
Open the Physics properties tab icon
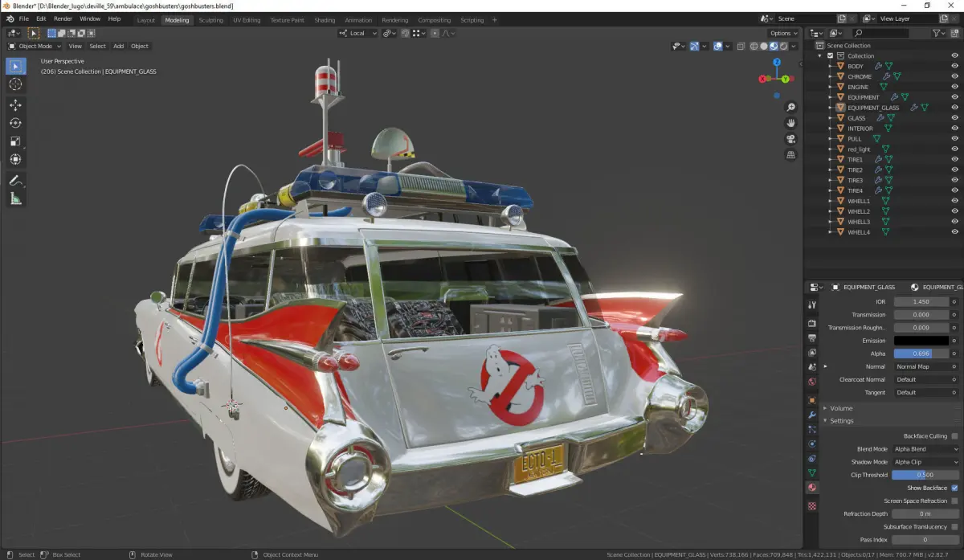(812, 444)
